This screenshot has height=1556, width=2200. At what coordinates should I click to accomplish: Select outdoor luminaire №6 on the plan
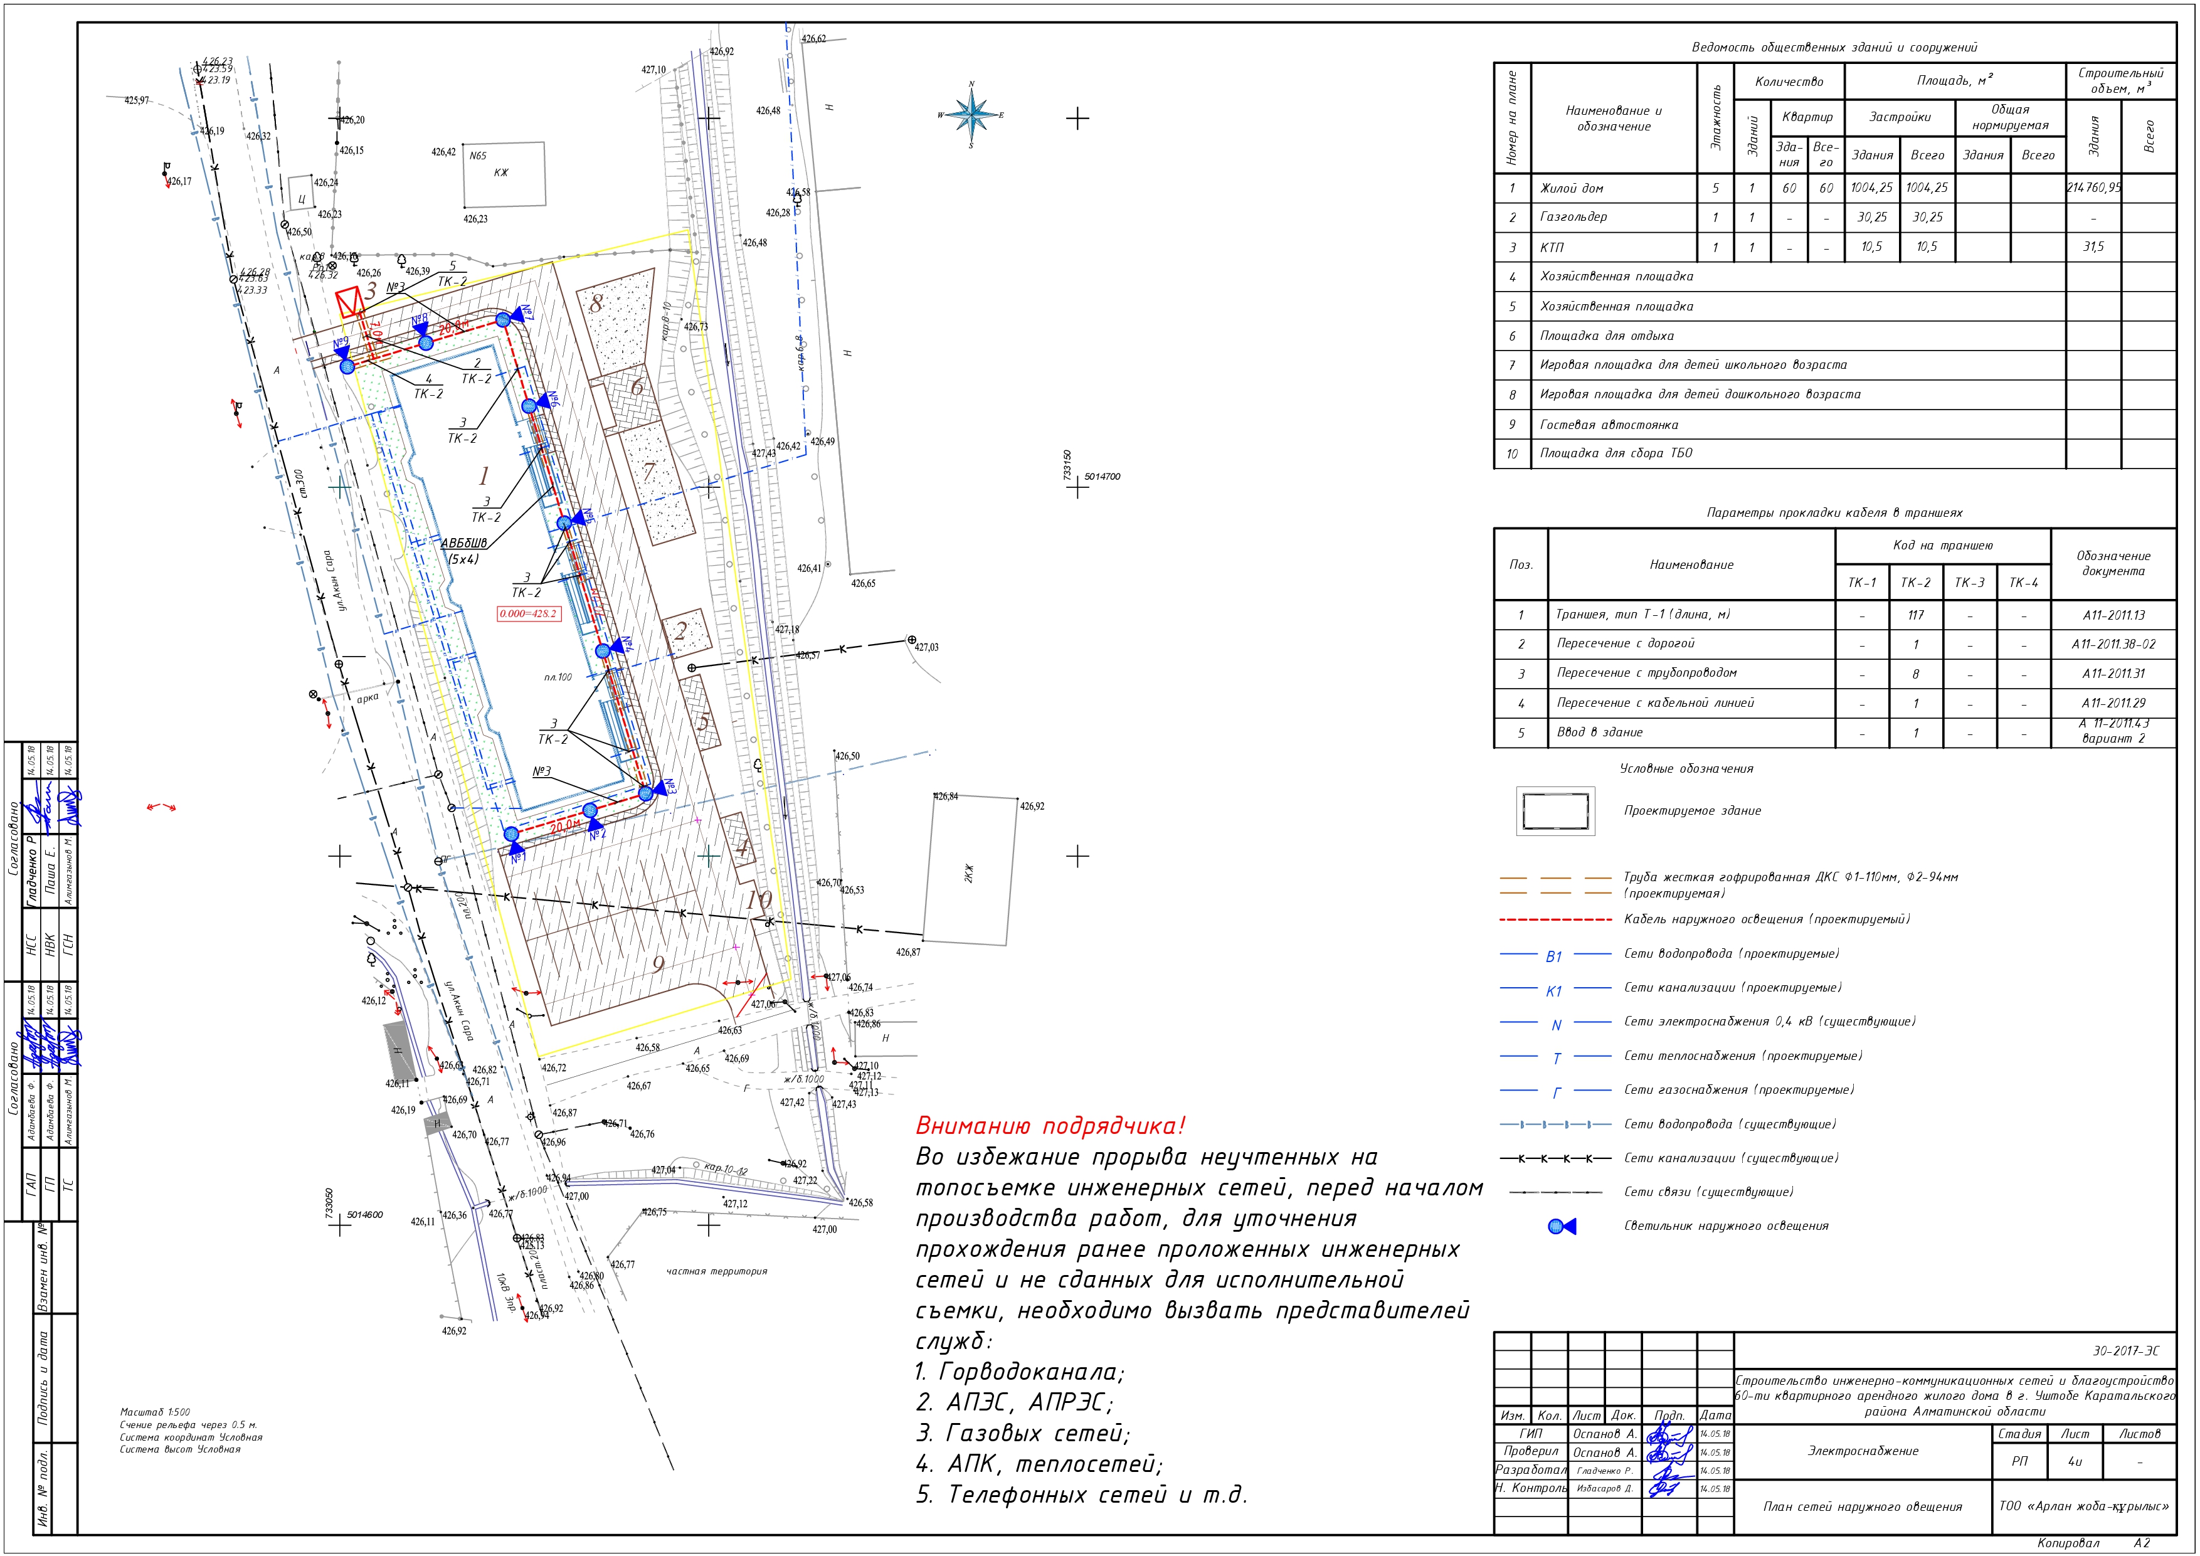(529, 405)
